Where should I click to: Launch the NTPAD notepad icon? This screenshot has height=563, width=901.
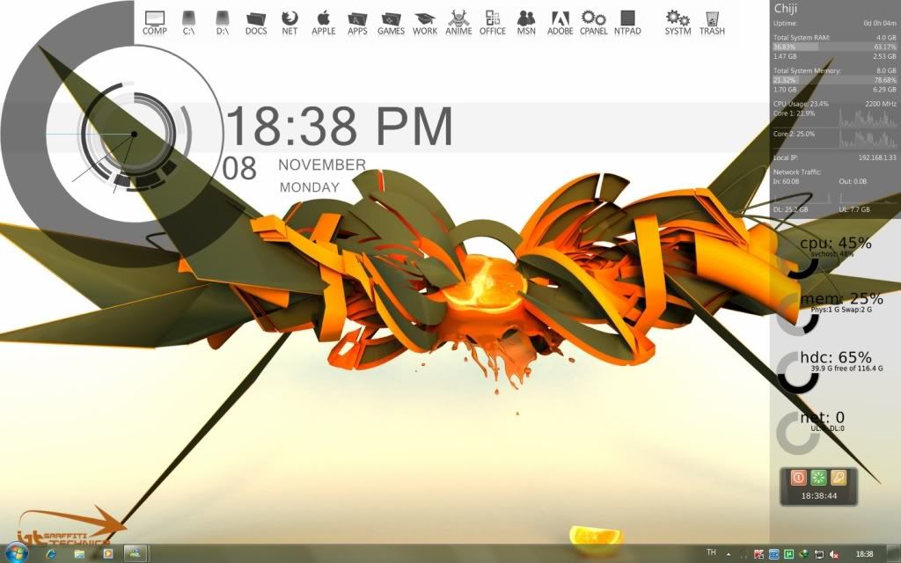click(627, 23)
